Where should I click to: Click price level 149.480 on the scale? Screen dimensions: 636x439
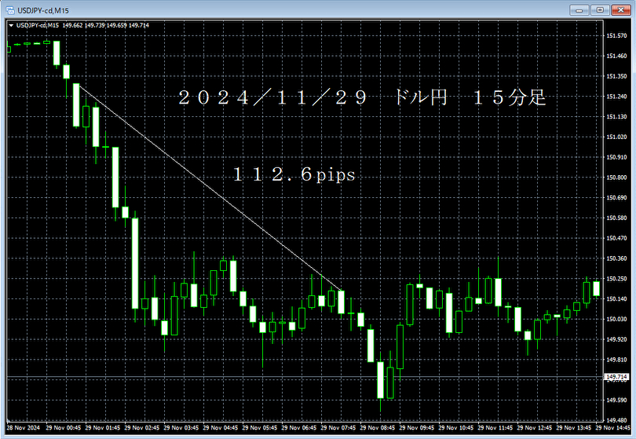pyautogui.click(x=616, y=420)
